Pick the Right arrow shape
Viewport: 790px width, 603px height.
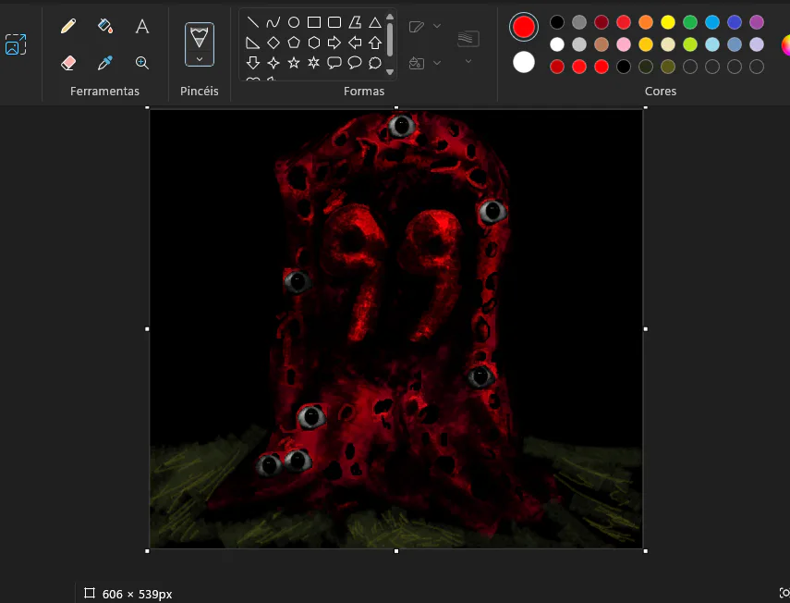click(334, 43)
